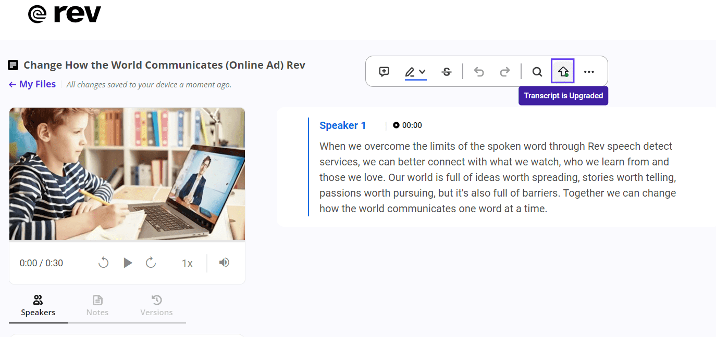This screenshot has width=716, height=337.
Task: Click the 'Transcript is Upgraded' tooltip
Action: pos(563,96)
